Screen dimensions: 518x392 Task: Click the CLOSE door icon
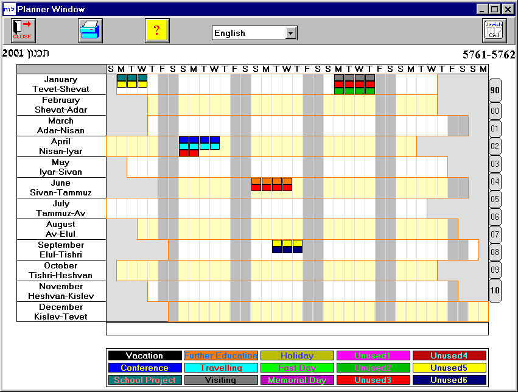(x=22, y=29)
